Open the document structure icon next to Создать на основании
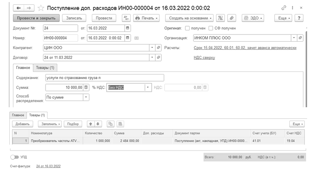313x172 pixels. [x=220, y=18]
